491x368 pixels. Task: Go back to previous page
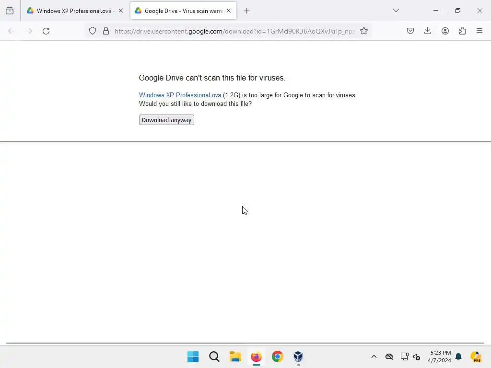(12, 31)
